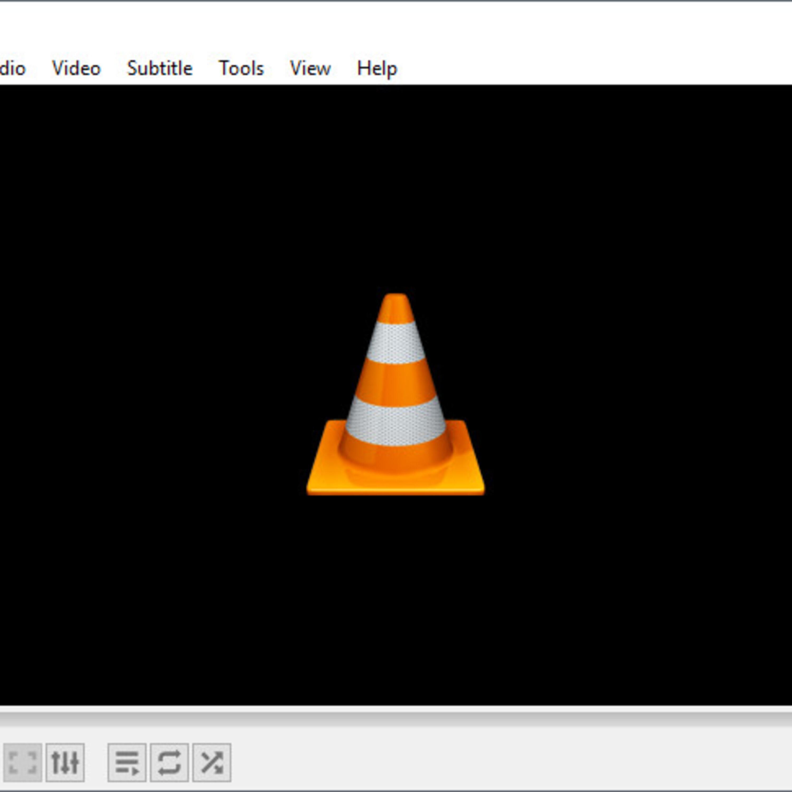Click the VLC cone in video area
This screenshot has height=792, width=792.
(395, 394)
